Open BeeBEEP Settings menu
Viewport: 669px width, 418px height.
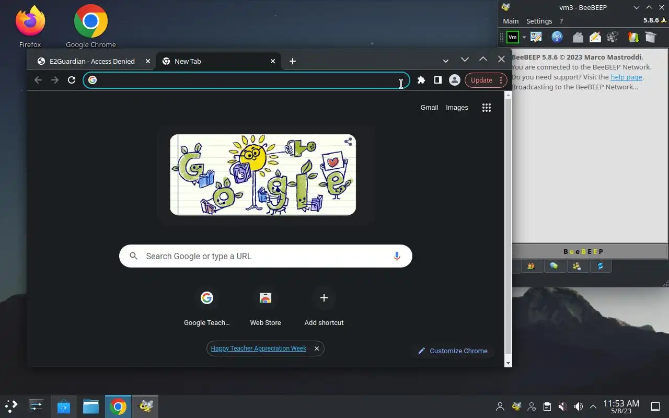(x=539, y=21)
